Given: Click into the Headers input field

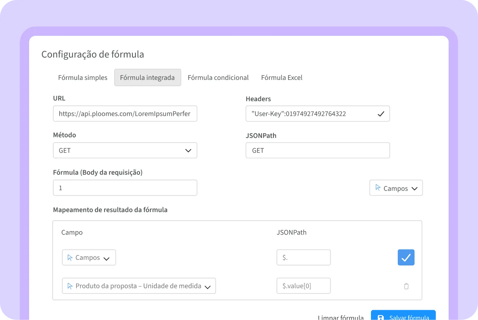Looking at the screenshot, I should tap(318, 114).
